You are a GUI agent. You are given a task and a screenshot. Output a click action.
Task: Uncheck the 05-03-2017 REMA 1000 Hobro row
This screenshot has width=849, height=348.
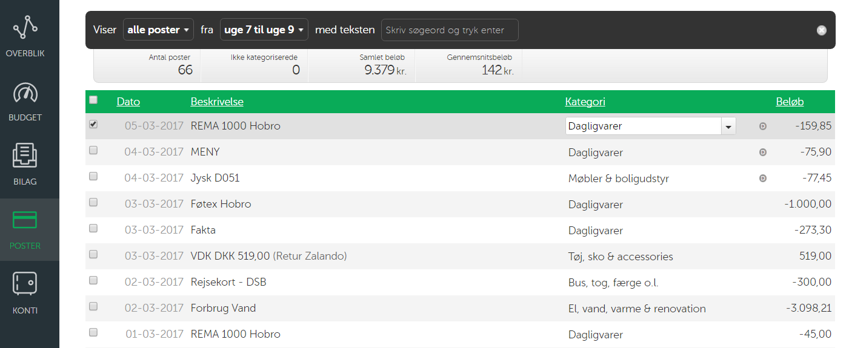tap(93, 125)
